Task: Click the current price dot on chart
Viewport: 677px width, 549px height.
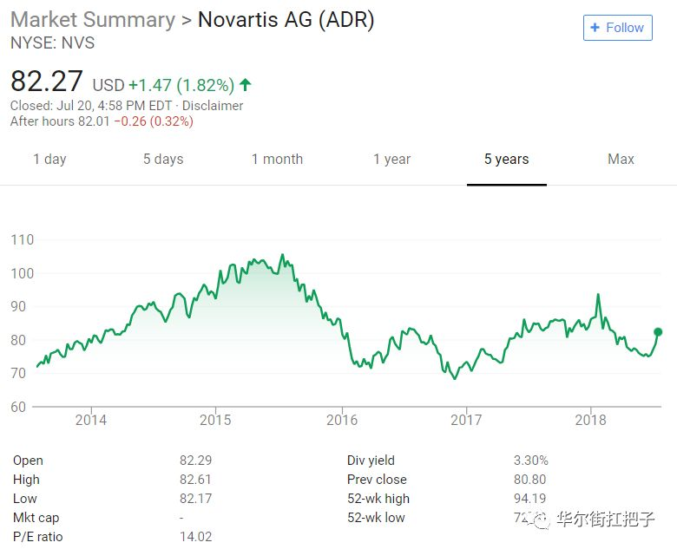Action: click(x=658, y=332)
